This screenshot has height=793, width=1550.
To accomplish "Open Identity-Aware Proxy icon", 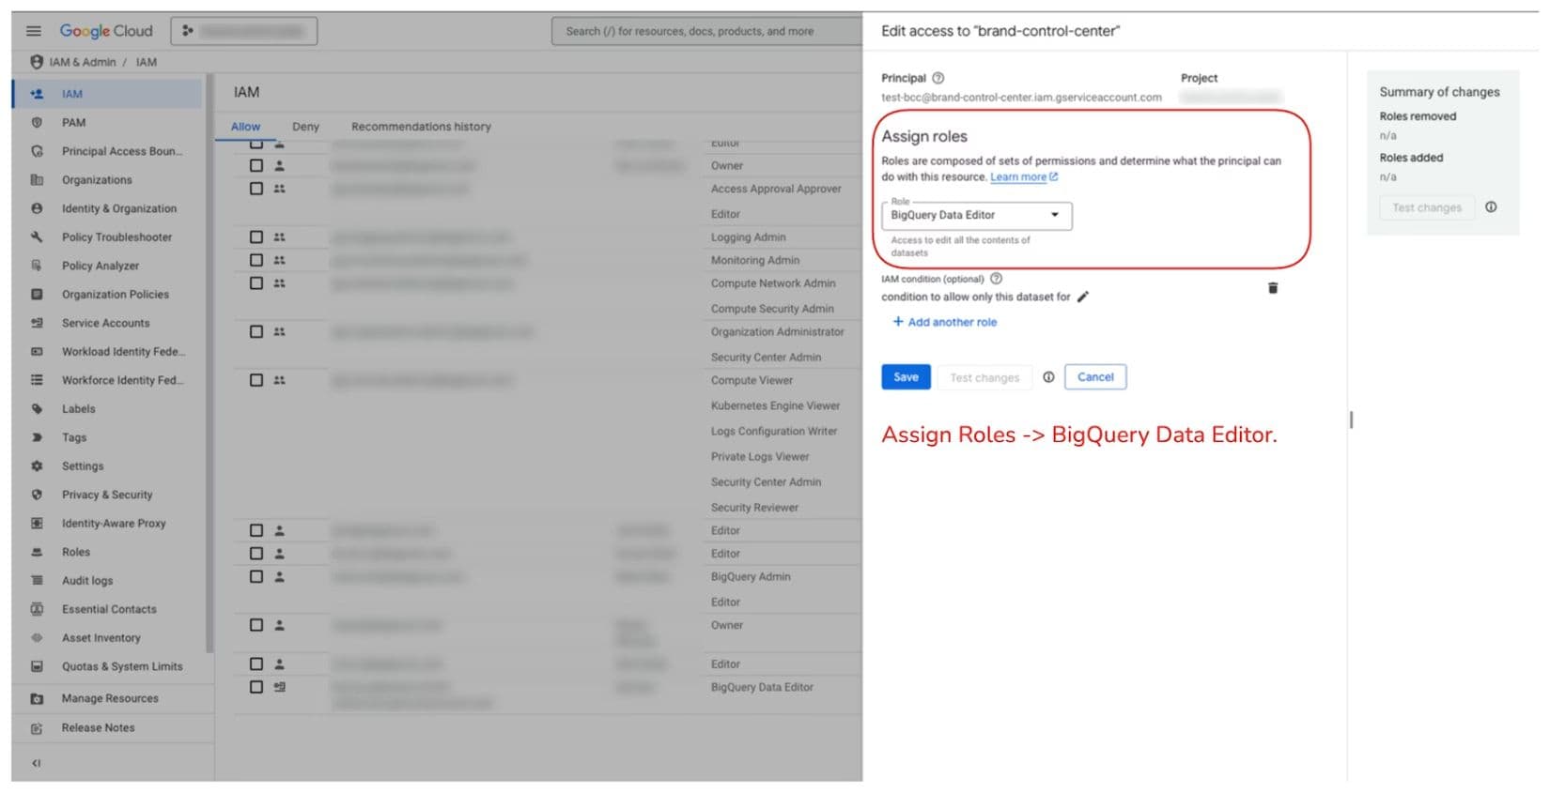I will coord(37,523).
